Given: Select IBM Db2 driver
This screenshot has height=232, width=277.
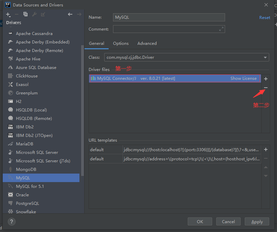Looking at the screenshot, I should [x=41, y=127].
